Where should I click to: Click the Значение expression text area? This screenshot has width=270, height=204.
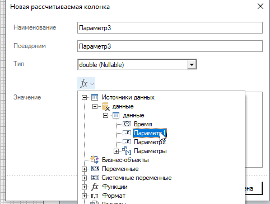point(254,130)
